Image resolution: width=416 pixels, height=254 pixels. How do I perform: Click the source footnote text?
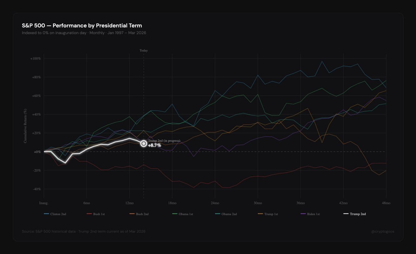pos(84,232)
